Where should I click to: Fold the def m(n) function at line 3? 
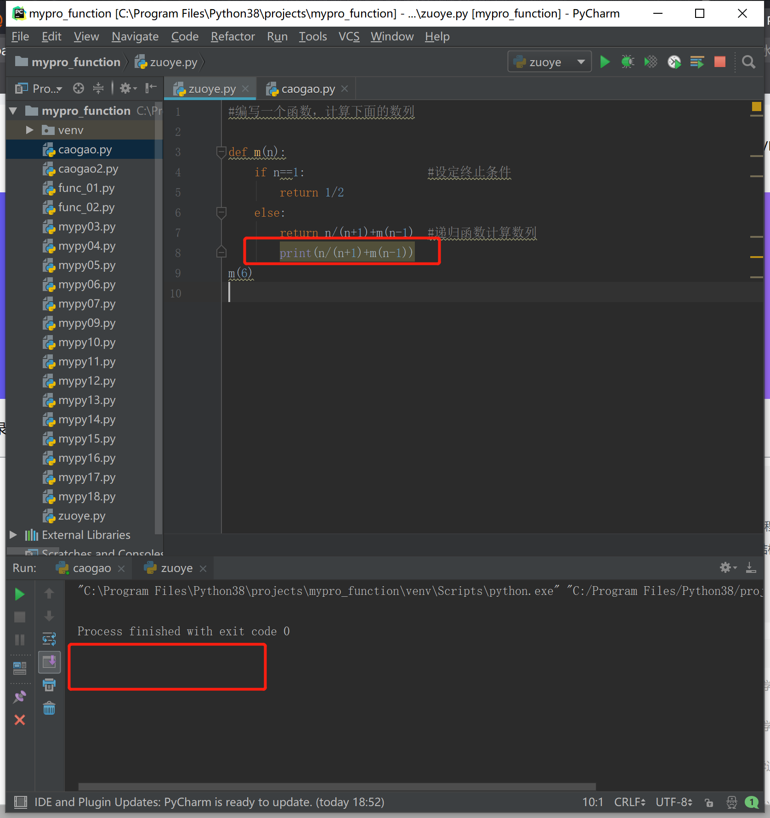point(221,152)
